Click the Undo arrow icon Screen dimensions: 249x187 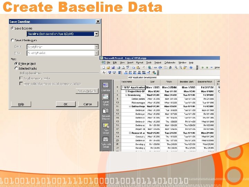point(144,68)
